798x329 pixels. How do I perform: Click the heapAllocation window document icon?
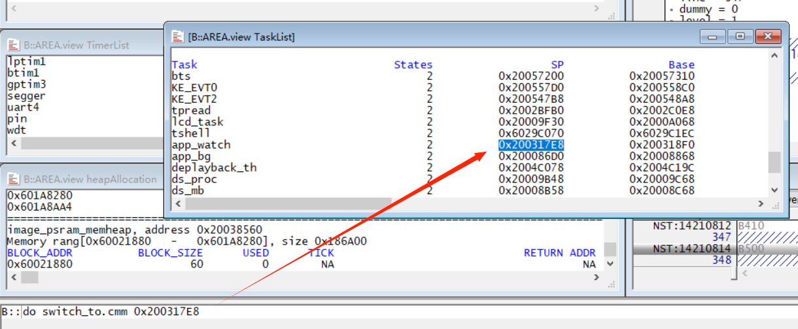coord(14,179)
